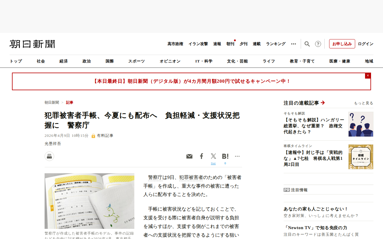
Task: Go to 速報 section
Action: tap(217, 44)
